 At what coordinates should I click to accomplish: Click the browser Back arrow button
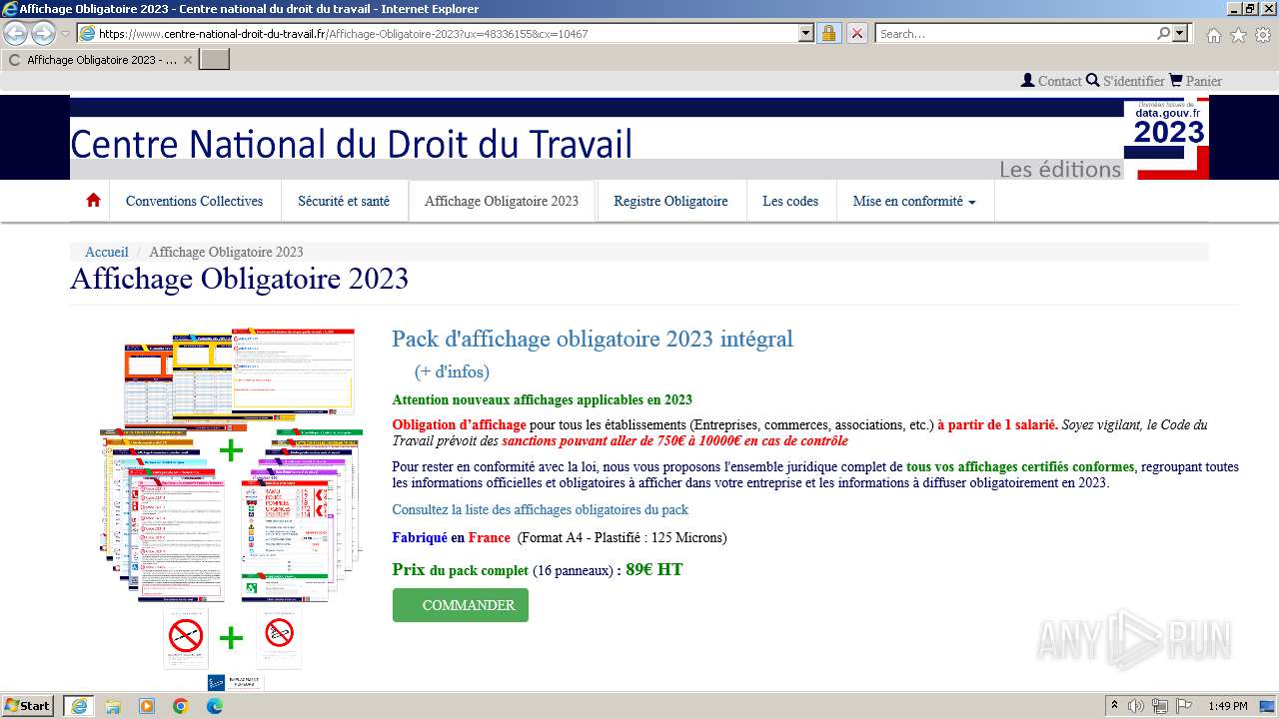[15, 33]
